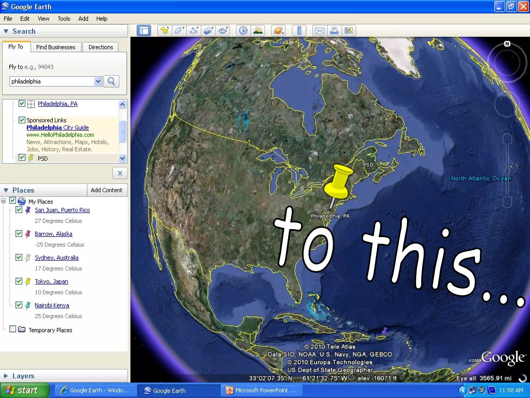Switch planets with the Saturn icon
530x398 pixels.
[278, 31]
